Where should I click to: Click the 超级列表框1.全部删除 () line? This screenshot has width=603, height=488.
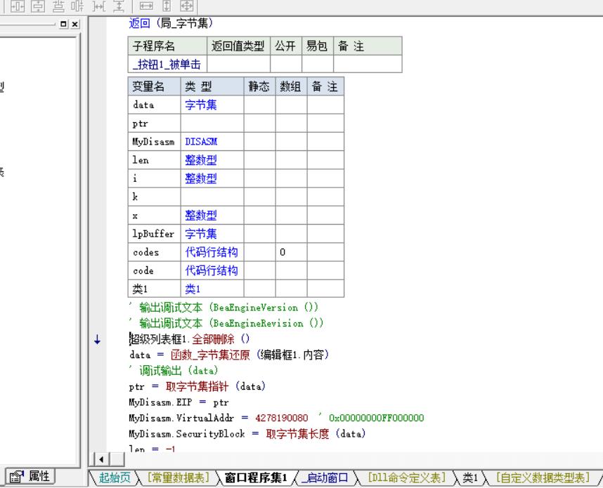190,339
